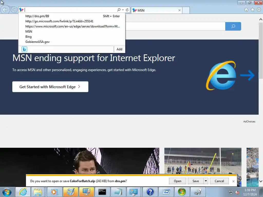The width and height of the screenshot is (263, 197).
Task: Choose the http://dro.pm/B9 suggestion
Action: (72, 16)
